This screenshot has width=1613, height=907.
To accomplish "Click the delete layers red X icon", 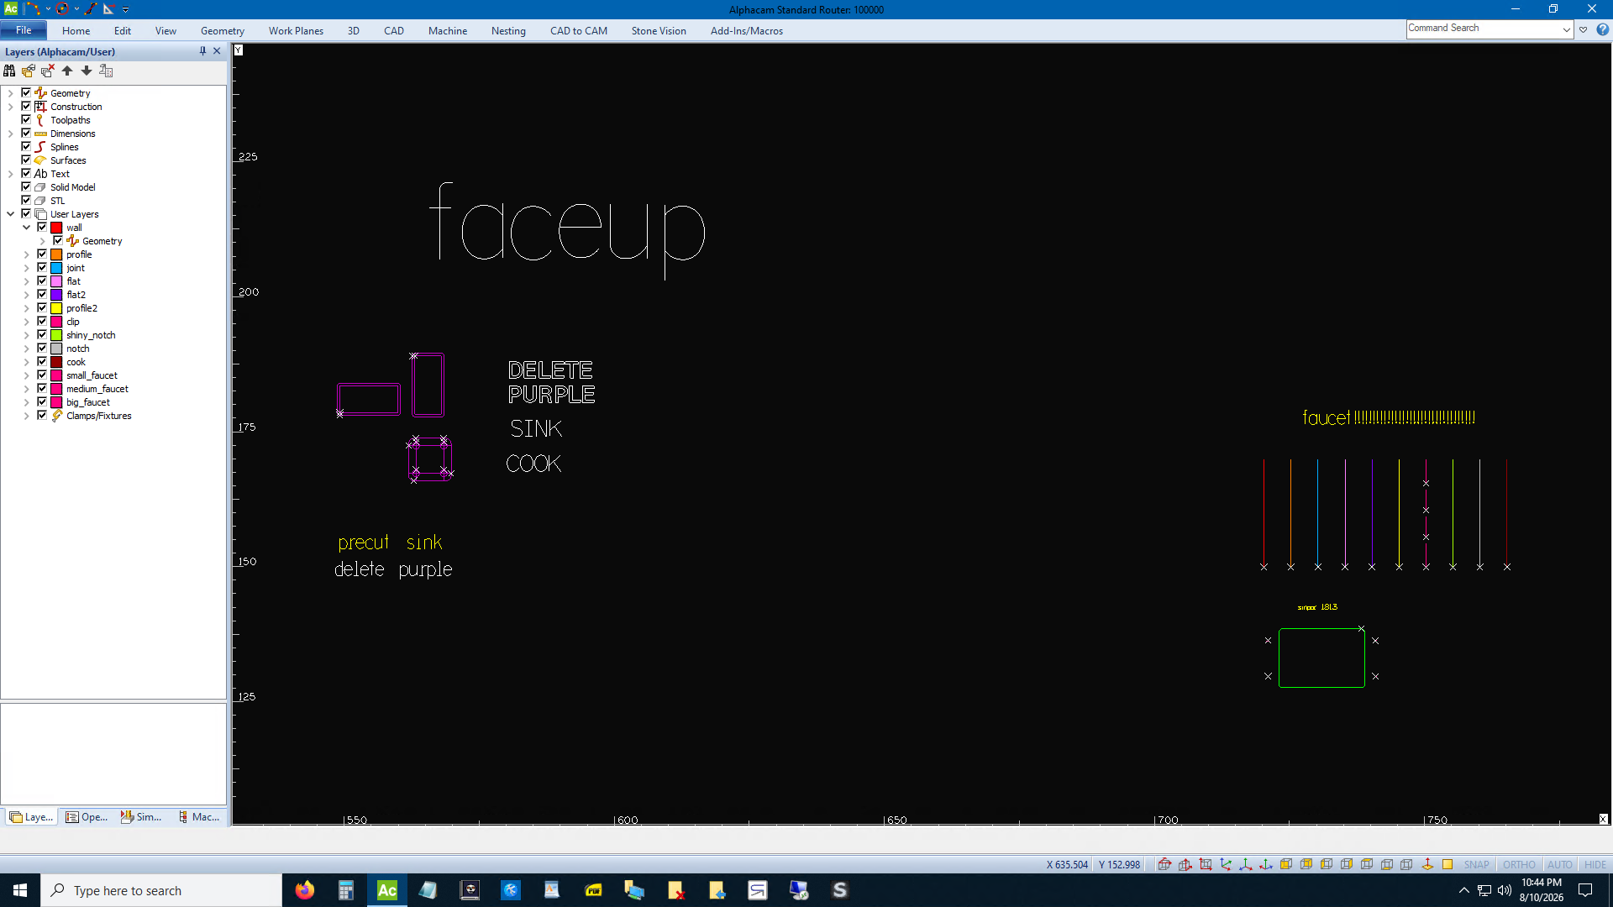I will [x=48, y=71].
